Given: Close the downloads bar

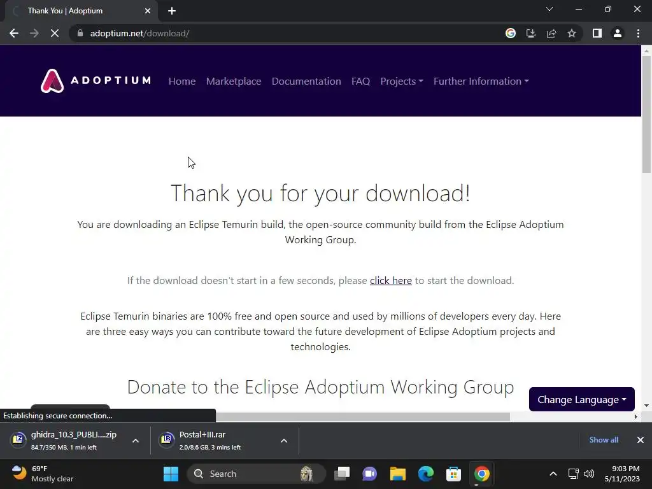Looking at the screenshot, I should (641, 440).
